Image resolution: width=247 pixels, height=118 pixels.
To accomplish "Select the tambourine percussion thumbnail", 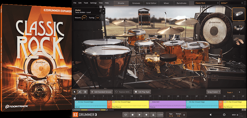I will point(238,28).
